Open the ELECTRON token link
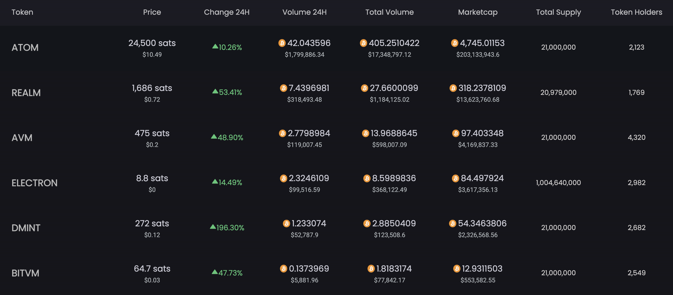673x295 pixels. click(34, 183)
